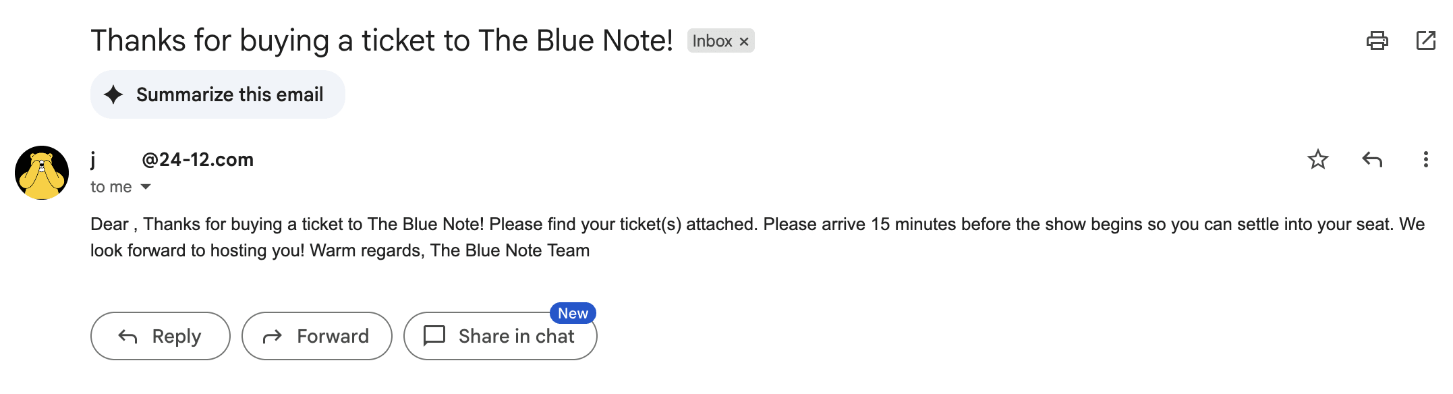Expand recipient details arrow beside 'to me'
This screenshot has width=1453, height=394.
coord(146,187)
